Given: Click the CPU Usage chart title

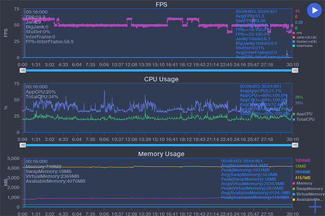Looking at the screenshot, I should tap(161, 79).
